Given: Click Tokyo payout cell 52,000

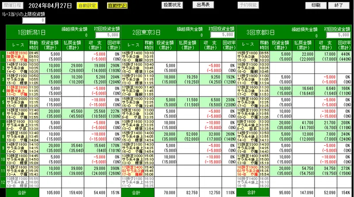Looking at the screenshot, I should [x=188, y=136].
